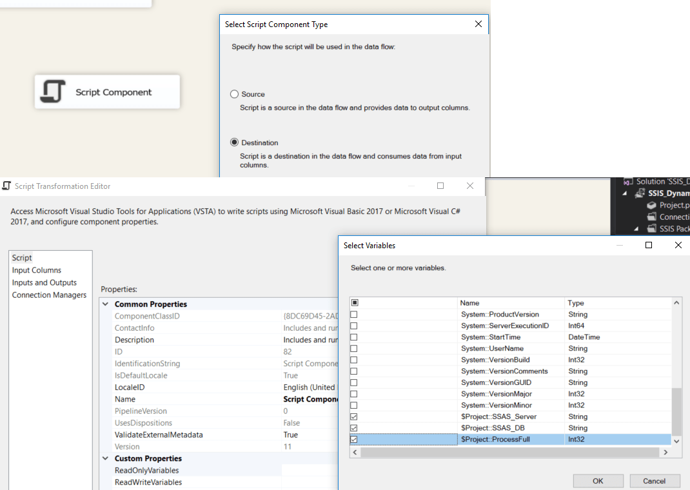Click the Connection Managers folder icon in Solution Explorer

[x=651, y=217]
